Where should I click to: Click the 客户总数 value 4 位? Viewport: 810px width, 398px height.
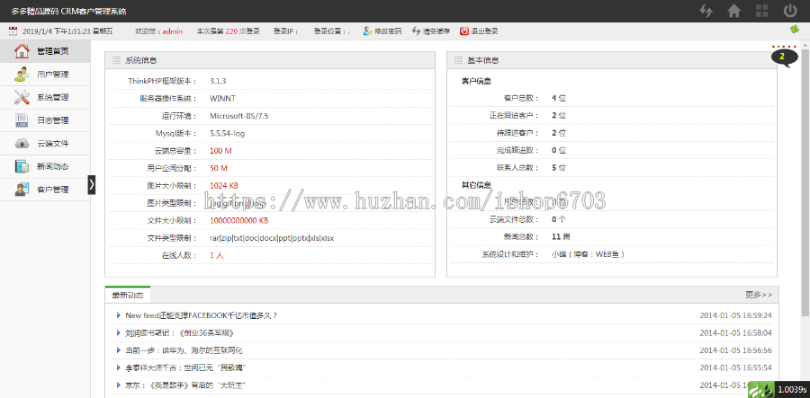(x=558, y=98)
